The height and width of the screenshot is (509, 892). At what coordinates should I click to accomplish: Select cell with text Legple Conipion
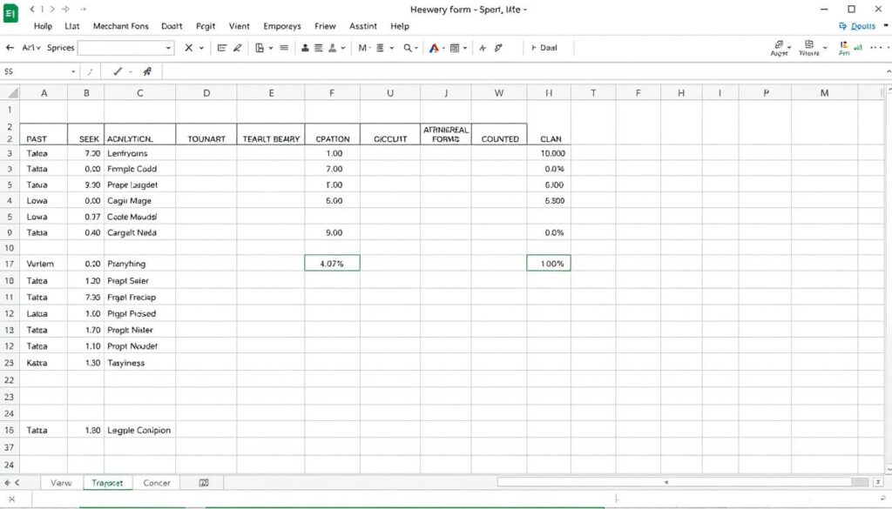pyautogui.click(x=140, y=430)
